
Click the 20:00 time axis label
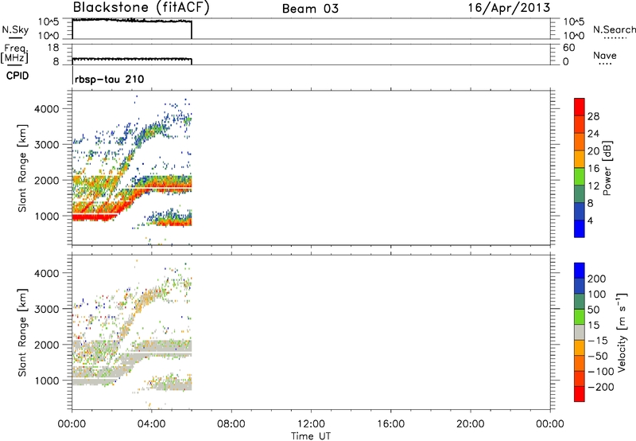point(471,424)
